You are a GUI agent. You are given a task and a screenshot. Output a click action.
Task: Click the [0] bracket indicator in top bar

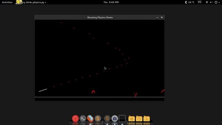click(x=199, y=2)
